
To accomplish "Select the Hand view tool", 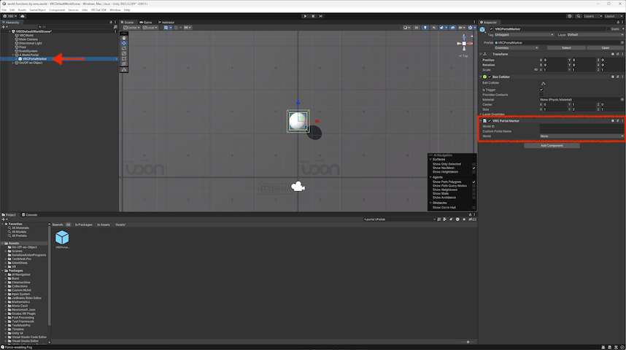I will pyautogui.click(x=124, y=38).
